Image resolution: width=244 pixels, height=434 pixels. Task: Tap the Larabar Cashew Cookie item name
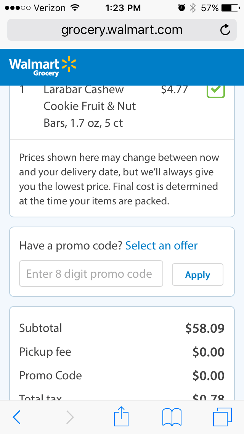pos(90,107)
